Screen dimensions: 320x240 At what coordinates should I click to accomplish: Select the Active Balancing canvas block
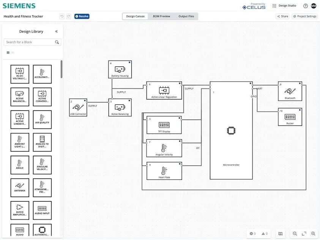tap(120, 107)
